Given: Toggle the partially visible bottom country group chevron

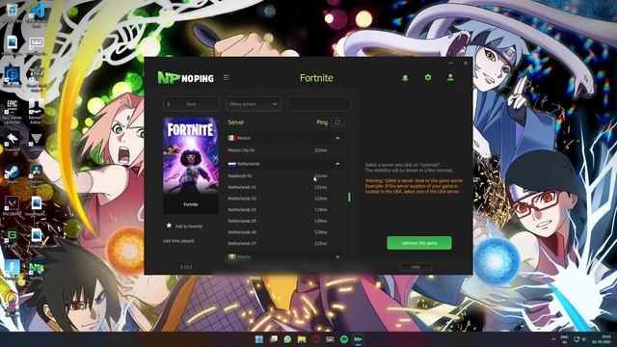Looking at the screenshot, I should click(x=337, y=257).
